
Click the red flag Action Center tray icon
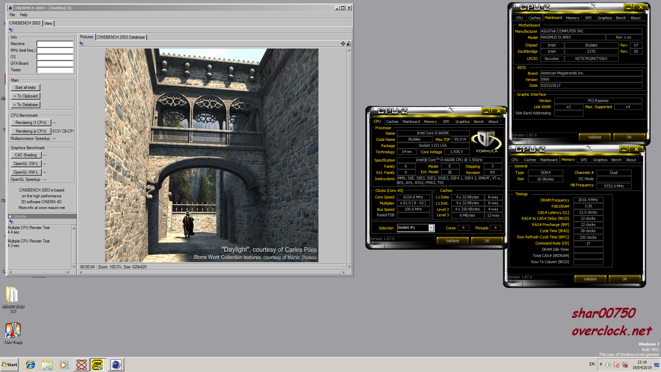pyautogui.click(x=617, y=365)
